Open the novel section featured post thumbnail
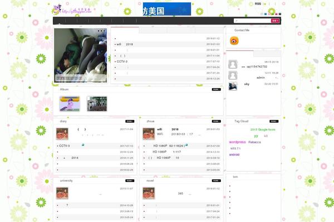 (x=149, y=193)
